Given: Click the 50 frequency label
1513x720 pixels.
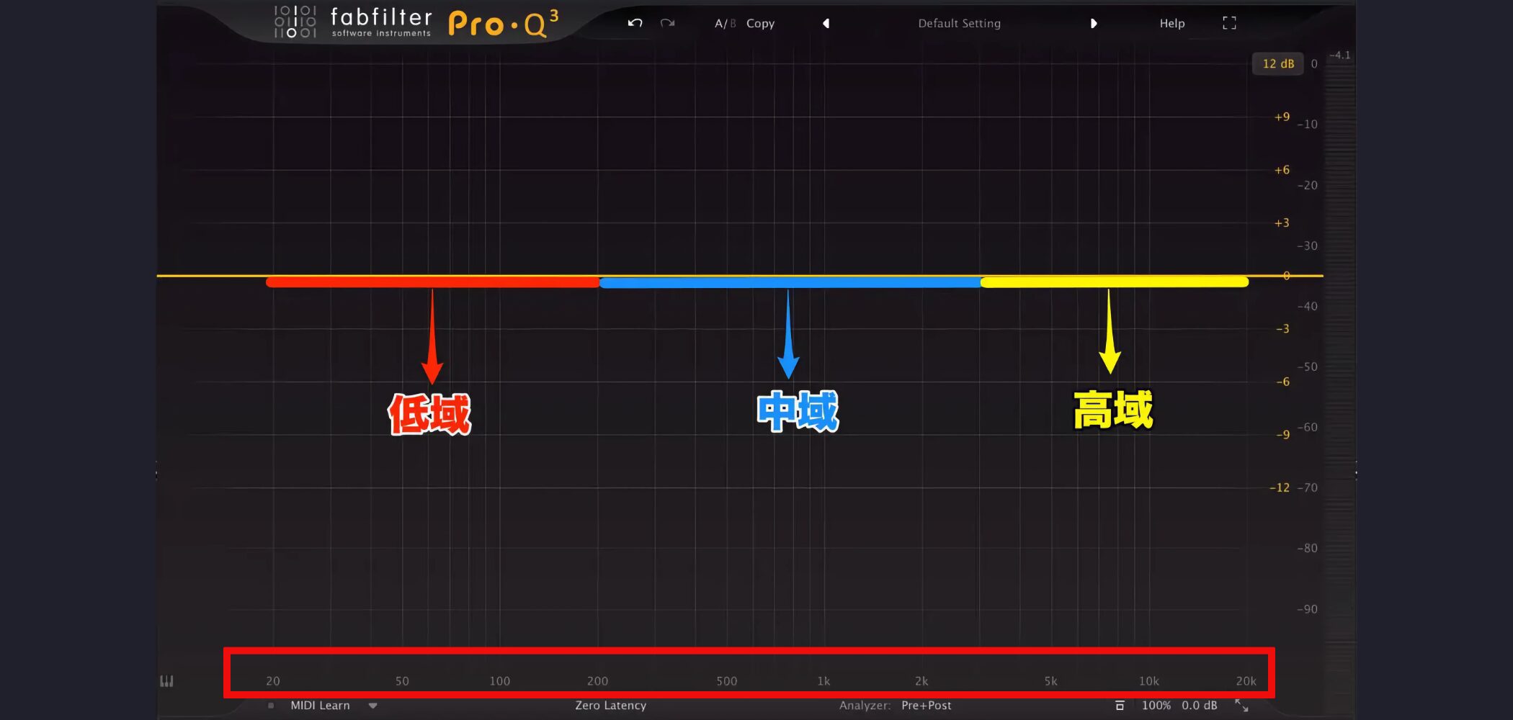Looking at the screenshot, I should click(x=402, y=681).
